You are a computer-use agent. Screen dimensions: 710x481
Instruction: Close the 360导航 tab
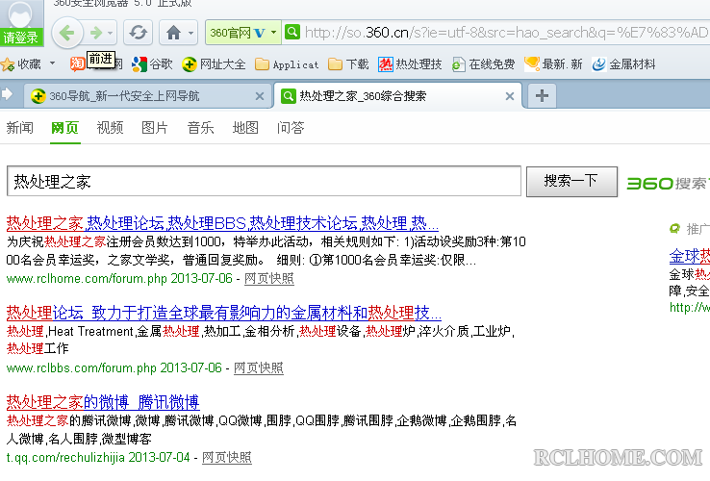click(x=260, y=96)
